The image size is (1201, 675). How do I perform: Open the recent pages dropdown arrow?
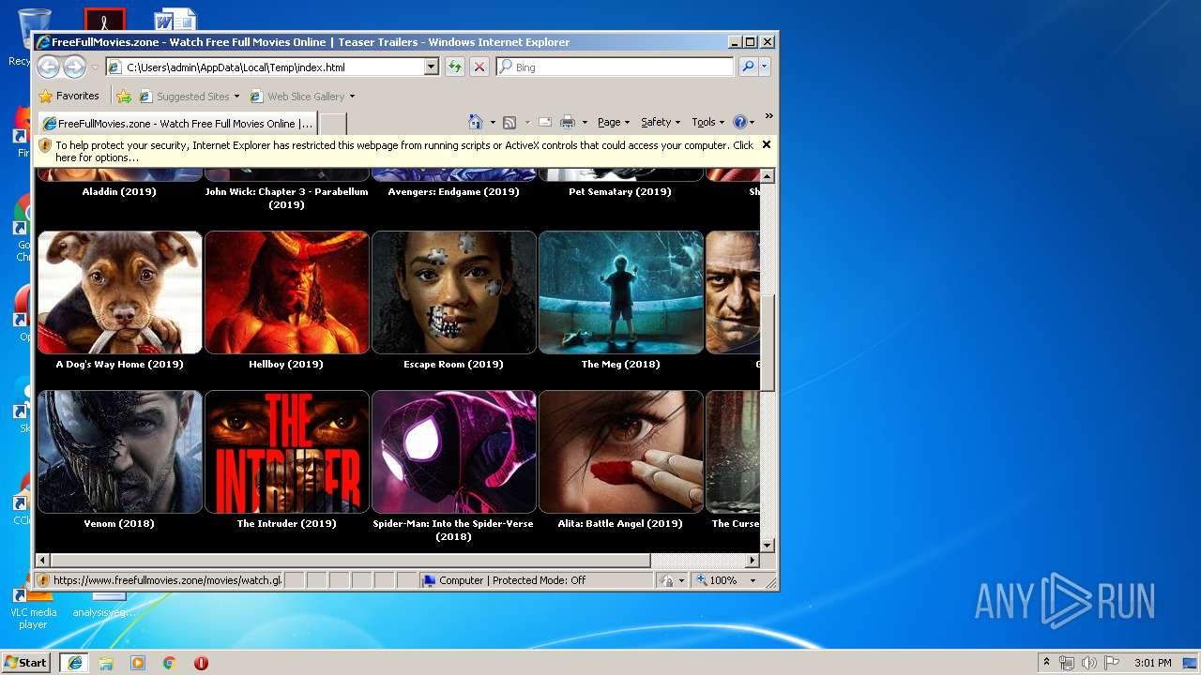click(x=95, y=67)
